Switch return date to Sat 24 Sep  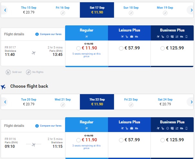coord(165,102)
